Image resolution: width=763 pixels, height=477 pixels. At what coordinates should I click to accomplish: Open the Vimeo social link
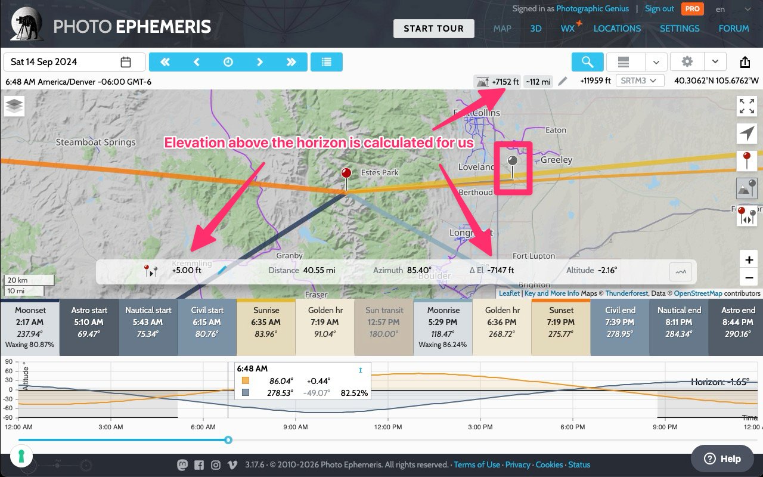pos(232,465)
